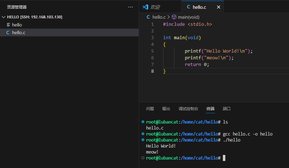The width and height of the screenshot is (289, 168).
Task: Click the cube symbol icon in breadcrumb
Action: click(x=174, y=17)
